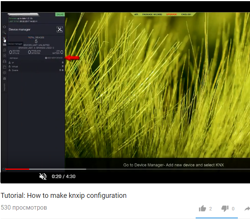The height and width of the screenshot is (221, 250).
Task: Open the English language selector
Action: coord(186,14)
